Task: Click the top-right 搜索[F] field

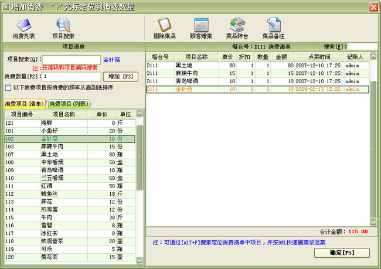Action: (x=355, y=46)
